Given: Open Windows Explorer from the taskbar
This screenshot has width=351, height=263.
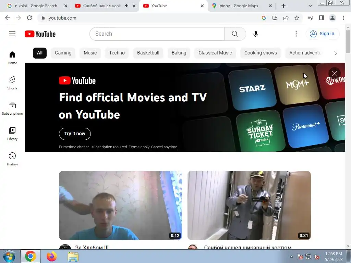Looking at the screenshot, I should coord(73,256).
